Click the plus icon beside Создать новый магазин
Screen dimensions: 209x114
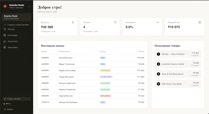pos(5,25)
